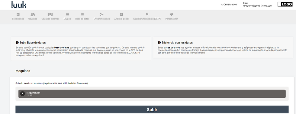Click the Usuarios externos ID card icon
Screen dimensions: 296x114
(x=50, y=14)
